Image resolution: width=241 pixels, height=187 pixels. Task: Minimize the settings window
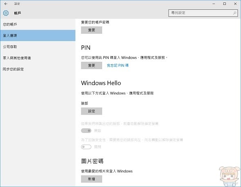pos(214,4)
